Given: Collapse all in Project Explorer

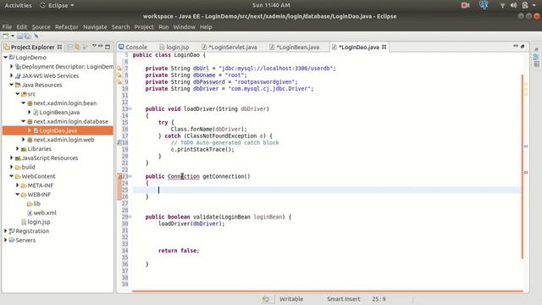Looking at the screenshot, I should [70, 47].
